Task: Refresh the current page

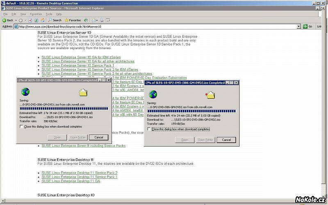Action: [x=36, y=20]
